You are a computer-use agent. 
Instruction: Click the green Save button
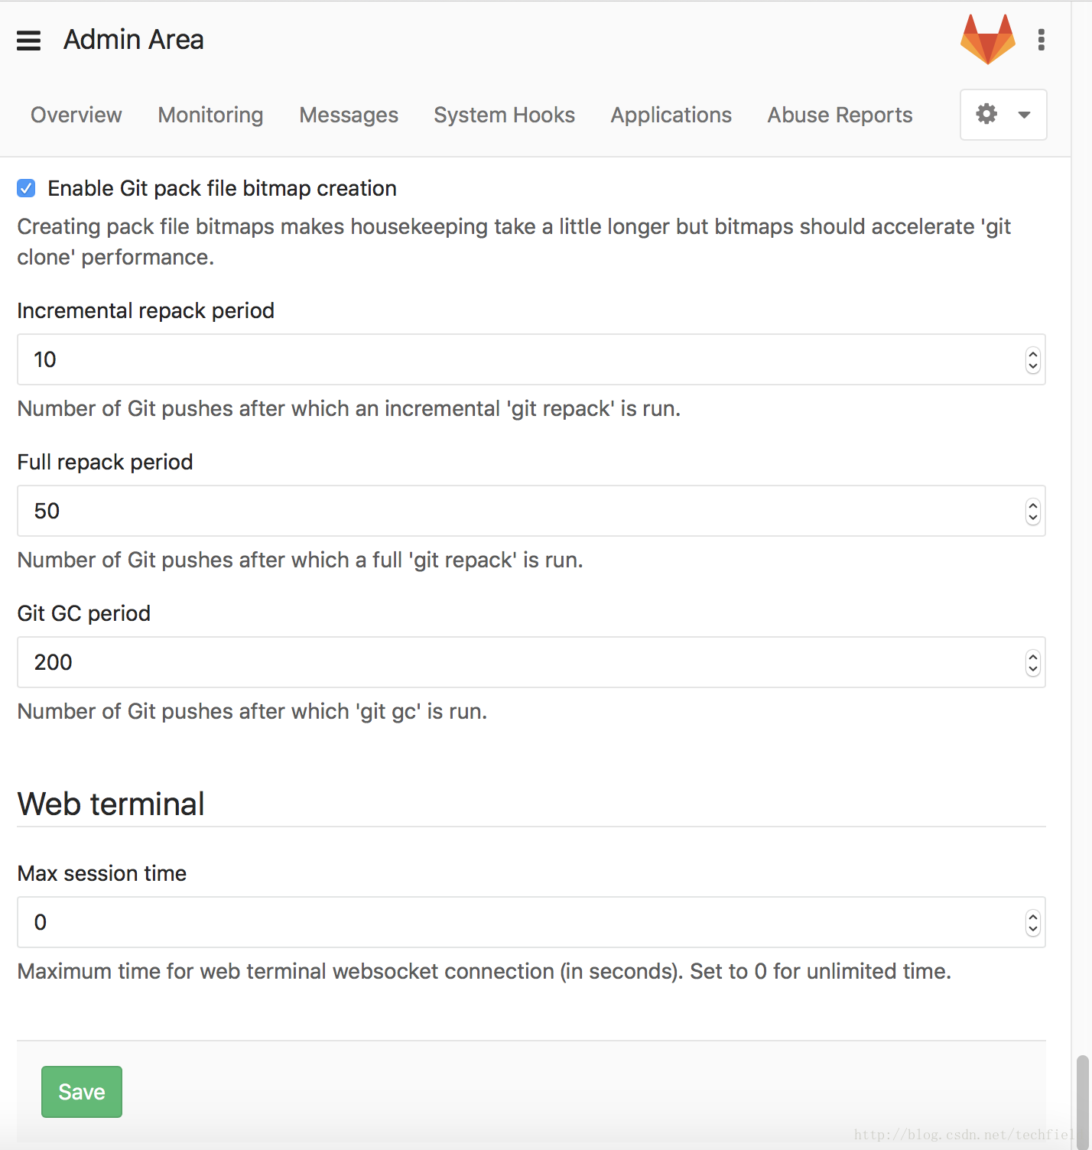[x=82, y=1092]
